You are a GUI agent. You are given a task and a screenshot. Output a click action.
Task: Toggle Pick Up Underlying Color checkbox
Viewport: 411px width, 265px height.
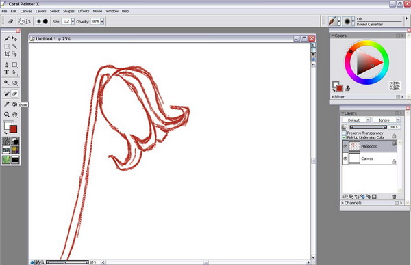(x=344, y=137)
